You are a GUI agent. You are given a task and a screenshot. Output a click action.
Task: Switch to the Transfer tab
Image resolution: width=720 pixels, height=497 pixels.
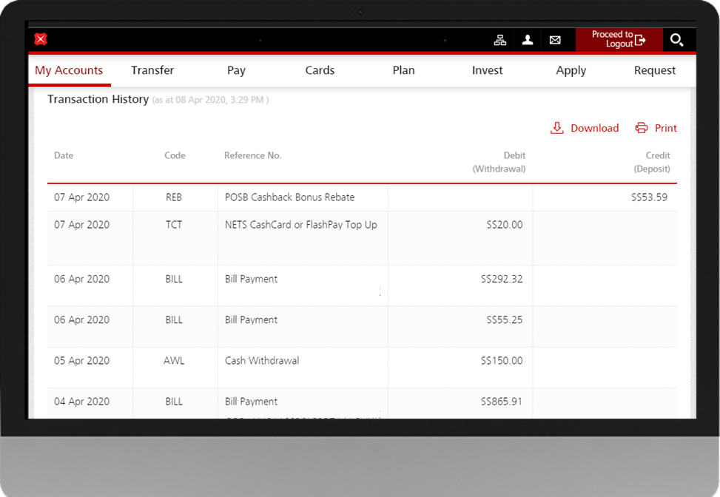coord(152,70)
